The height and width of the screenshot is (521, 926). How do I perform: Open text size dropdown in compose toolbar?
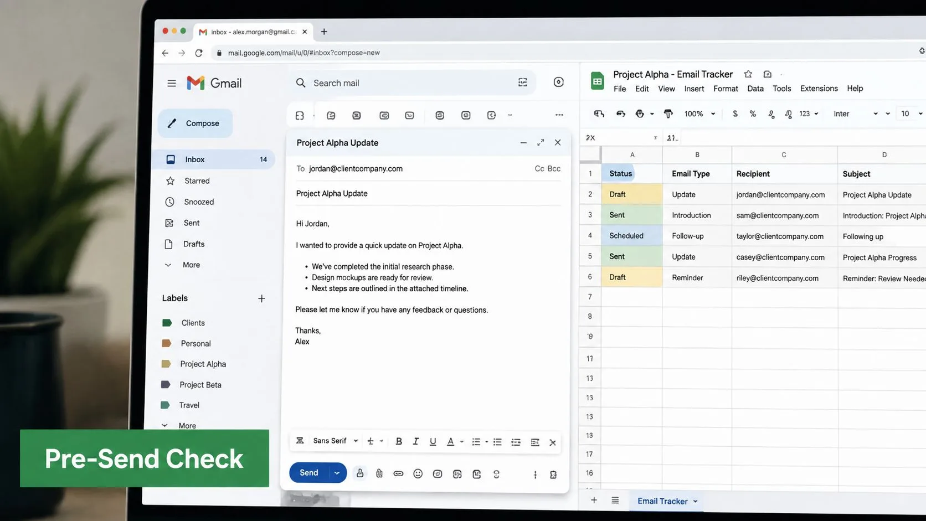point(375,441)
